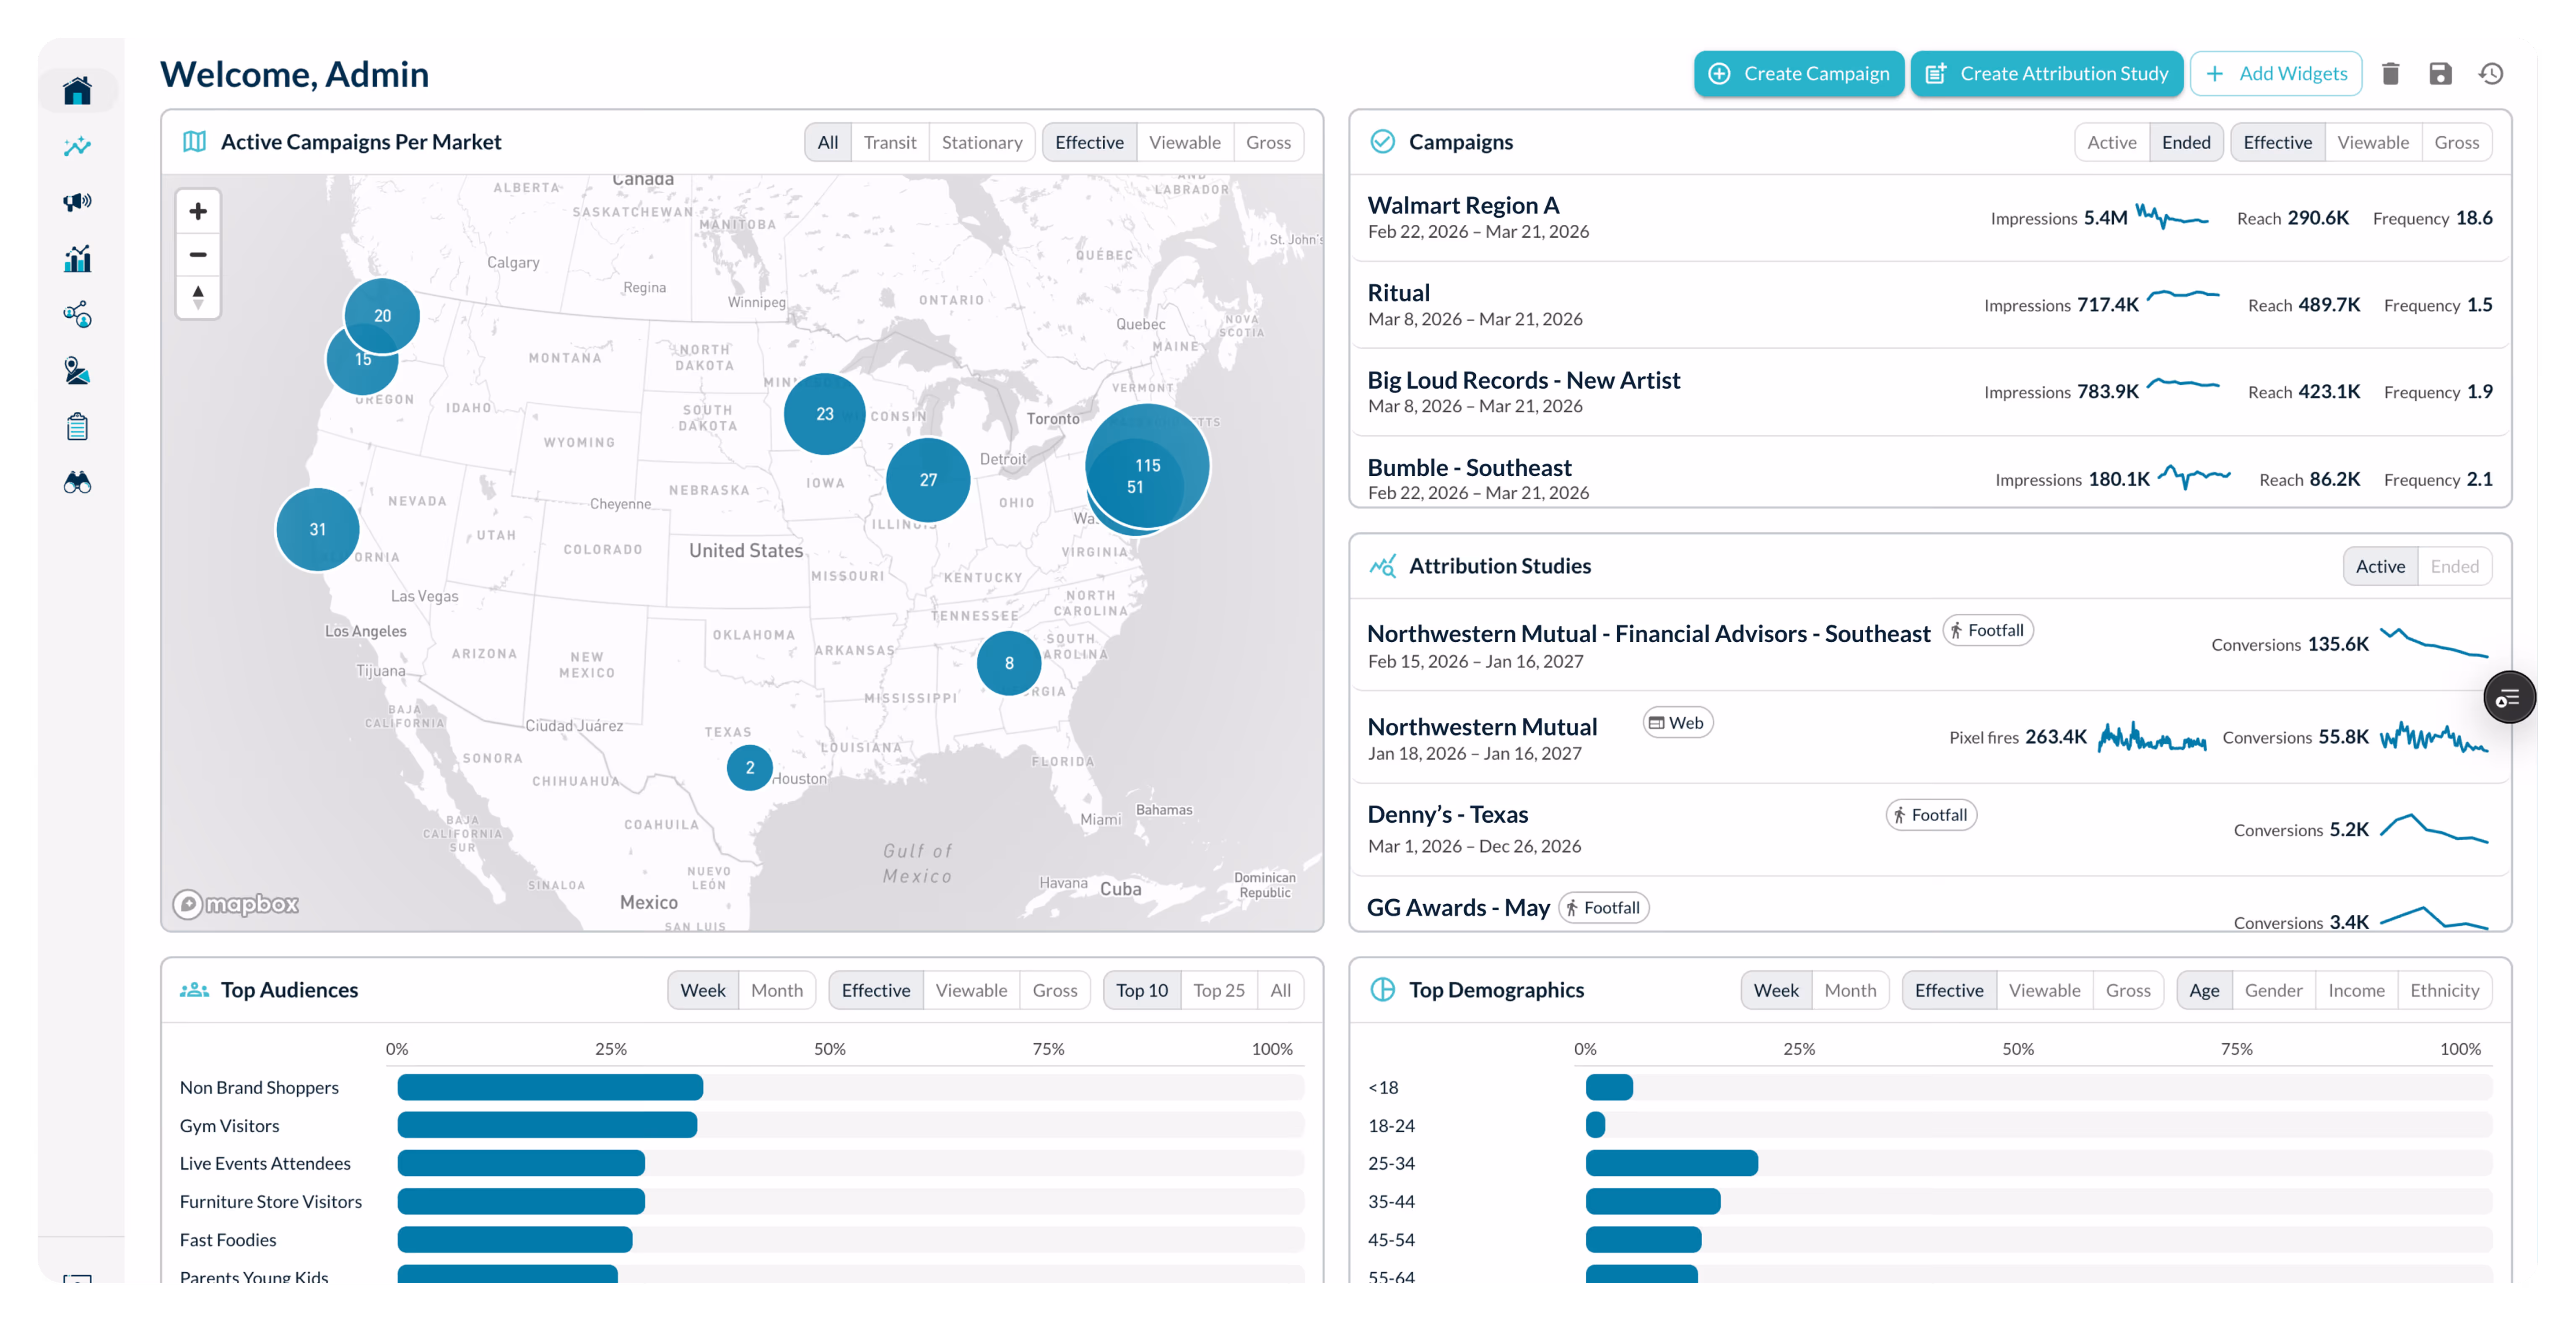Click the map cluster marked 27

[x=928, y=479]
